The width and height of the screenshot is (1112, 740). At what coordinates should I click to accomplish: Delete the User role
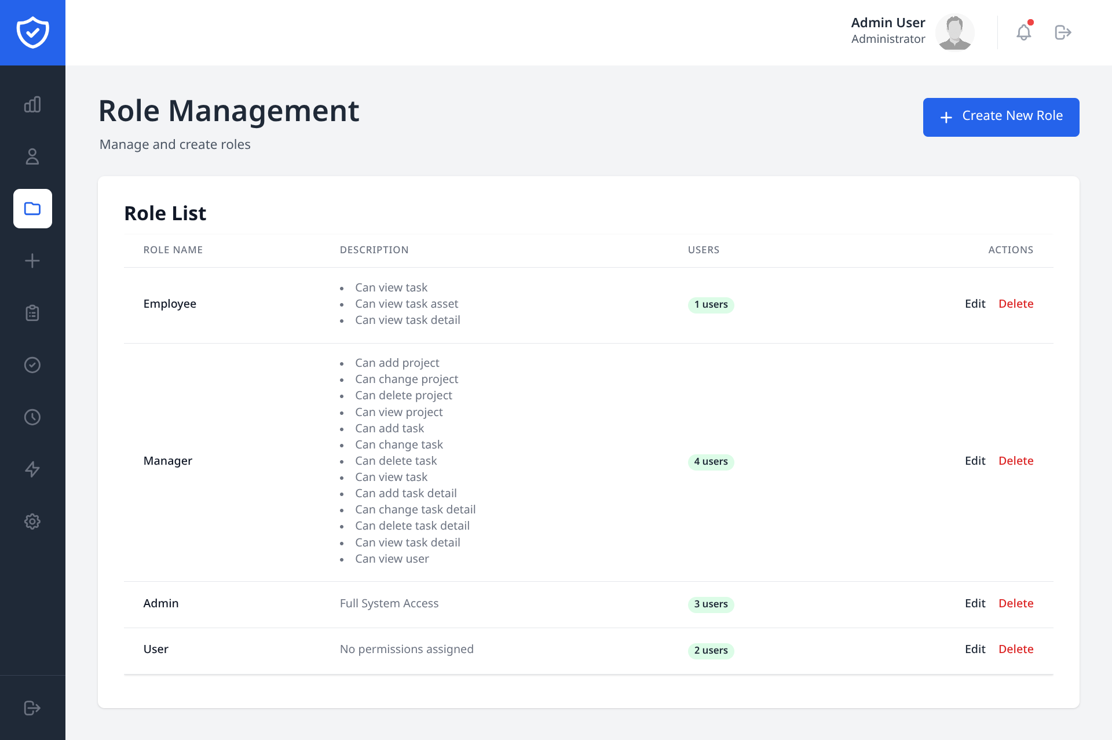1016,649
